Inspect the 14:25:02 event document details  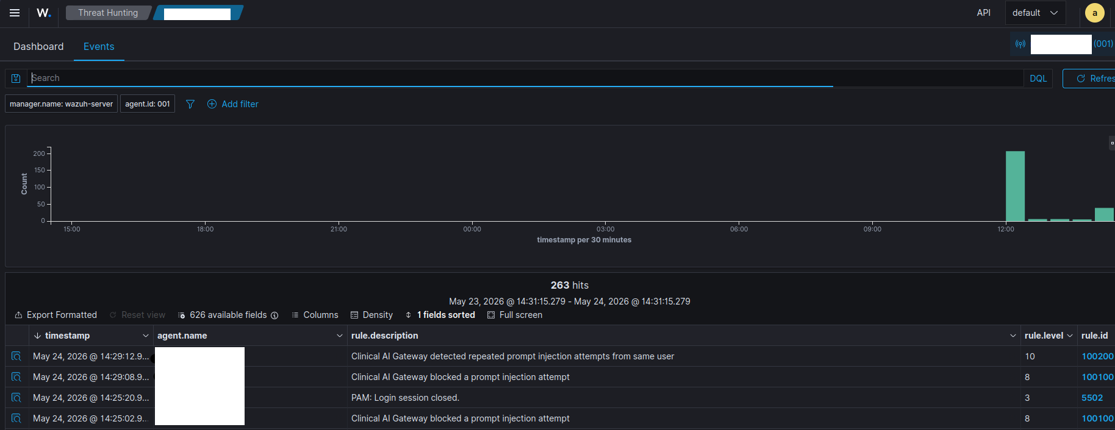pos(16,418)
